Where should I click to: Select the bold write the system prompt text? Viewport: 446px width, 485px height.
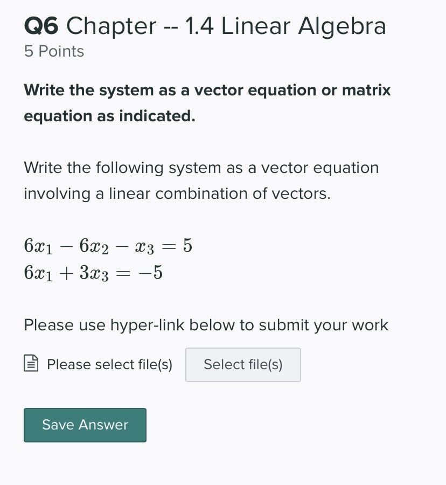(207, 102)
